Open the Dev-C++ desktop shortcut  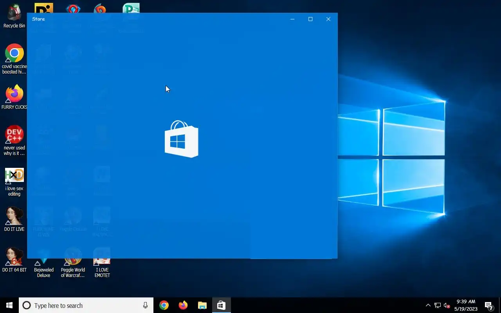(x=14, y=141)
